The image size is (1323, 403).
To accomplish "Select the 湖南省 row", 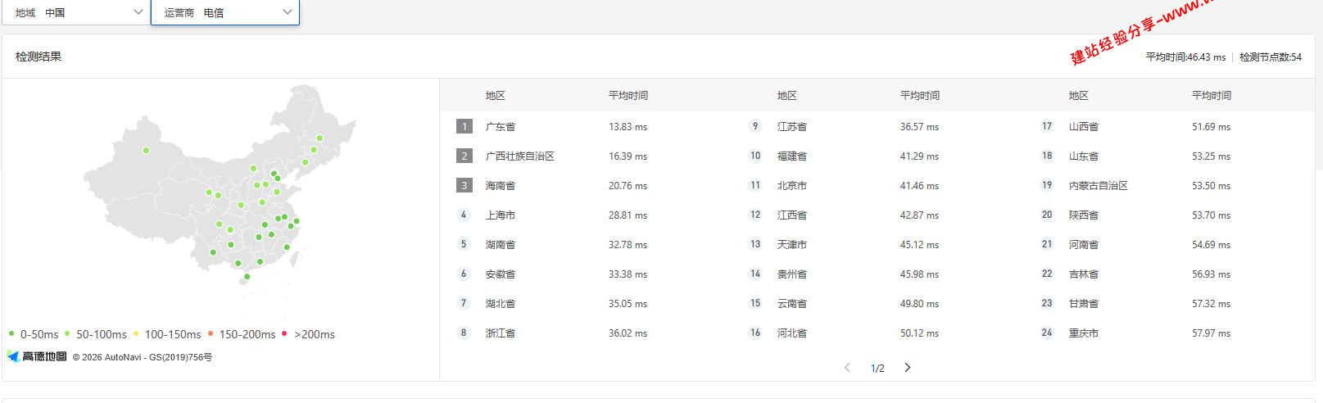I will [x=586, y=244].
